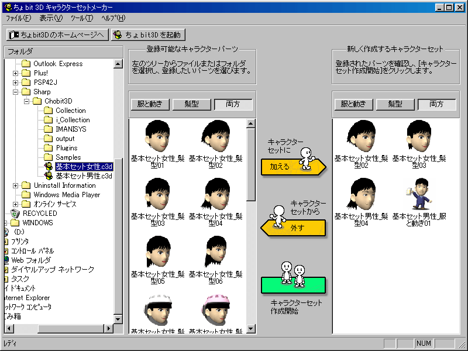Expand the Plus! folder node
The image size is (468, 351).
(16, 73)
